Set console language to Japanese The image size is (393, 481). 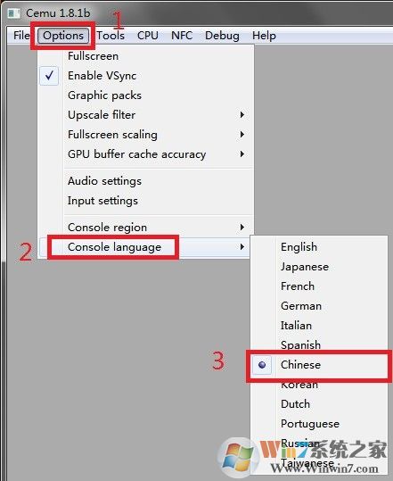pyautogui.click(x=305, y=267)
